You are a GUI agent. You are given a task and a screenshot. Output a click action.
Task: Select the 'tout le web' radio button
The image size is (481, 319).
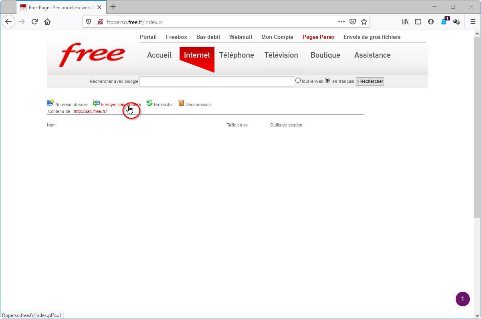(x=298, y=80)
